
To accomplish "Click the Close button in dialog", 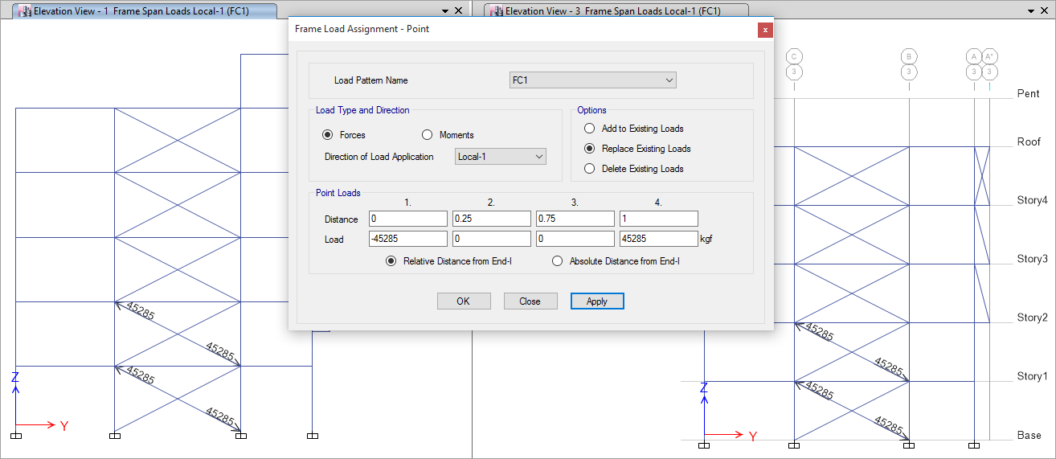I will (x=530, y=301).
